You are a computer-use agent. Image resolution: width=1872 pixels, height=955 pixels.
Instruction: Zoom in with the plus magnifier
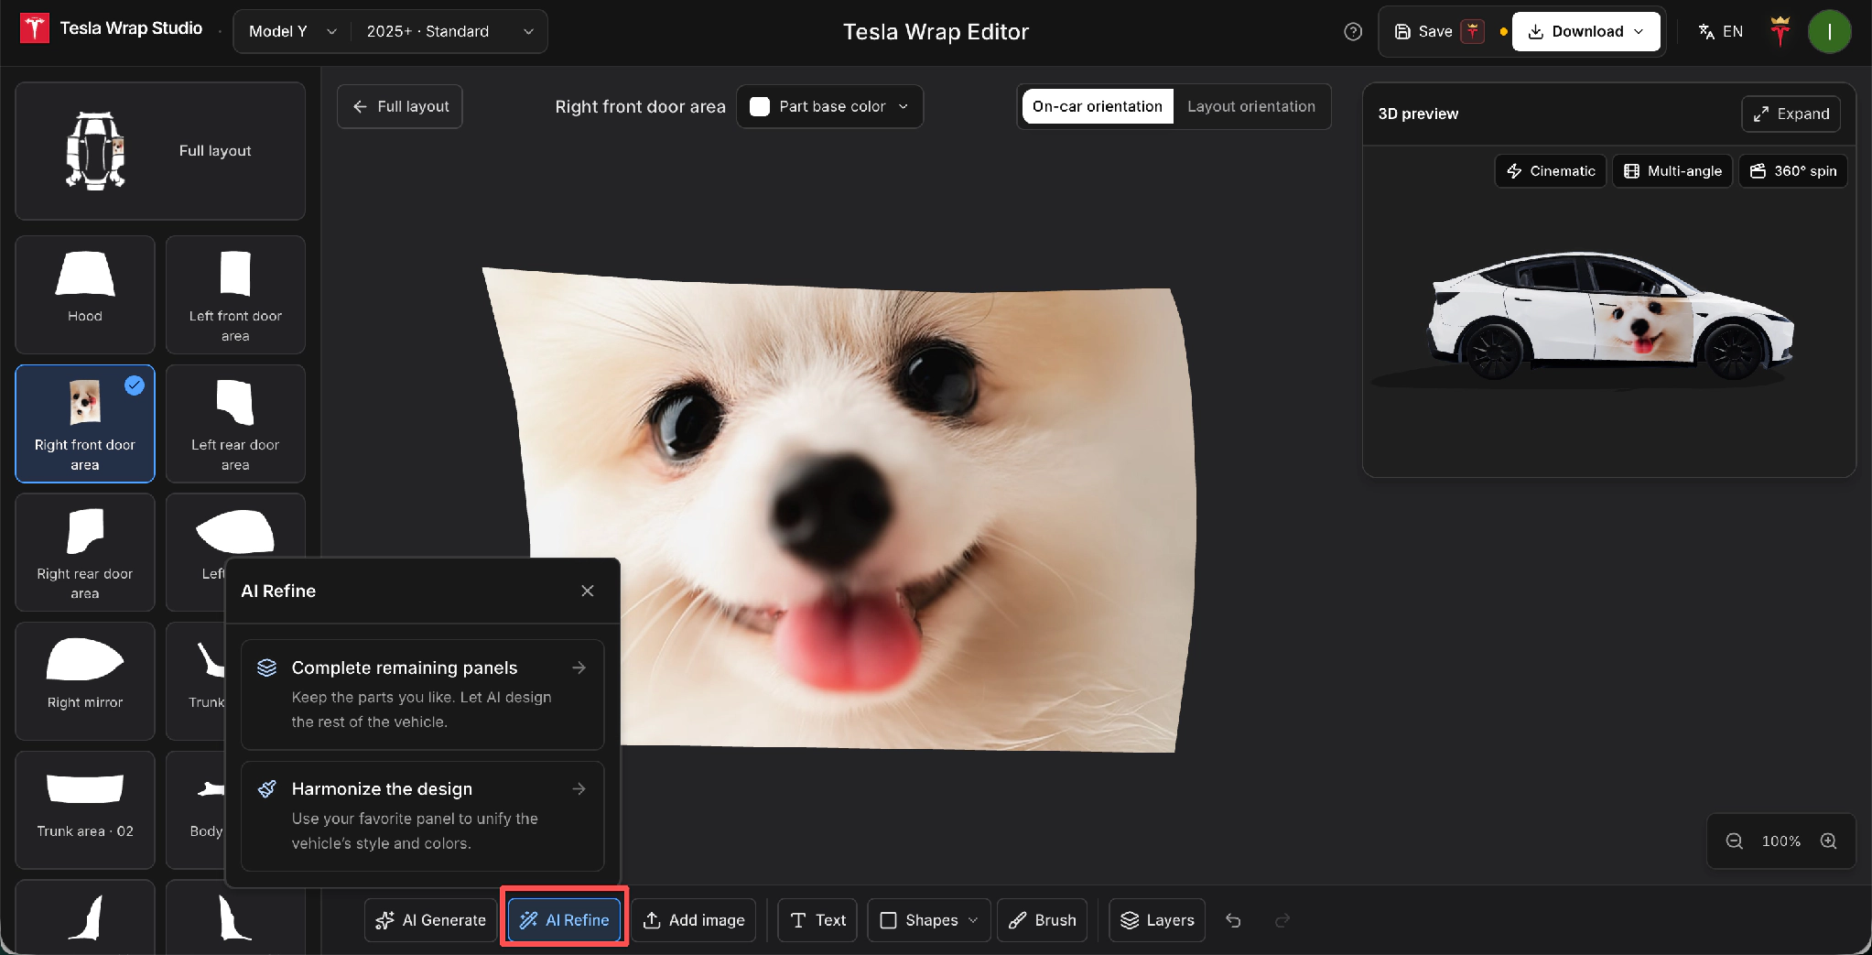(1828, 841)
